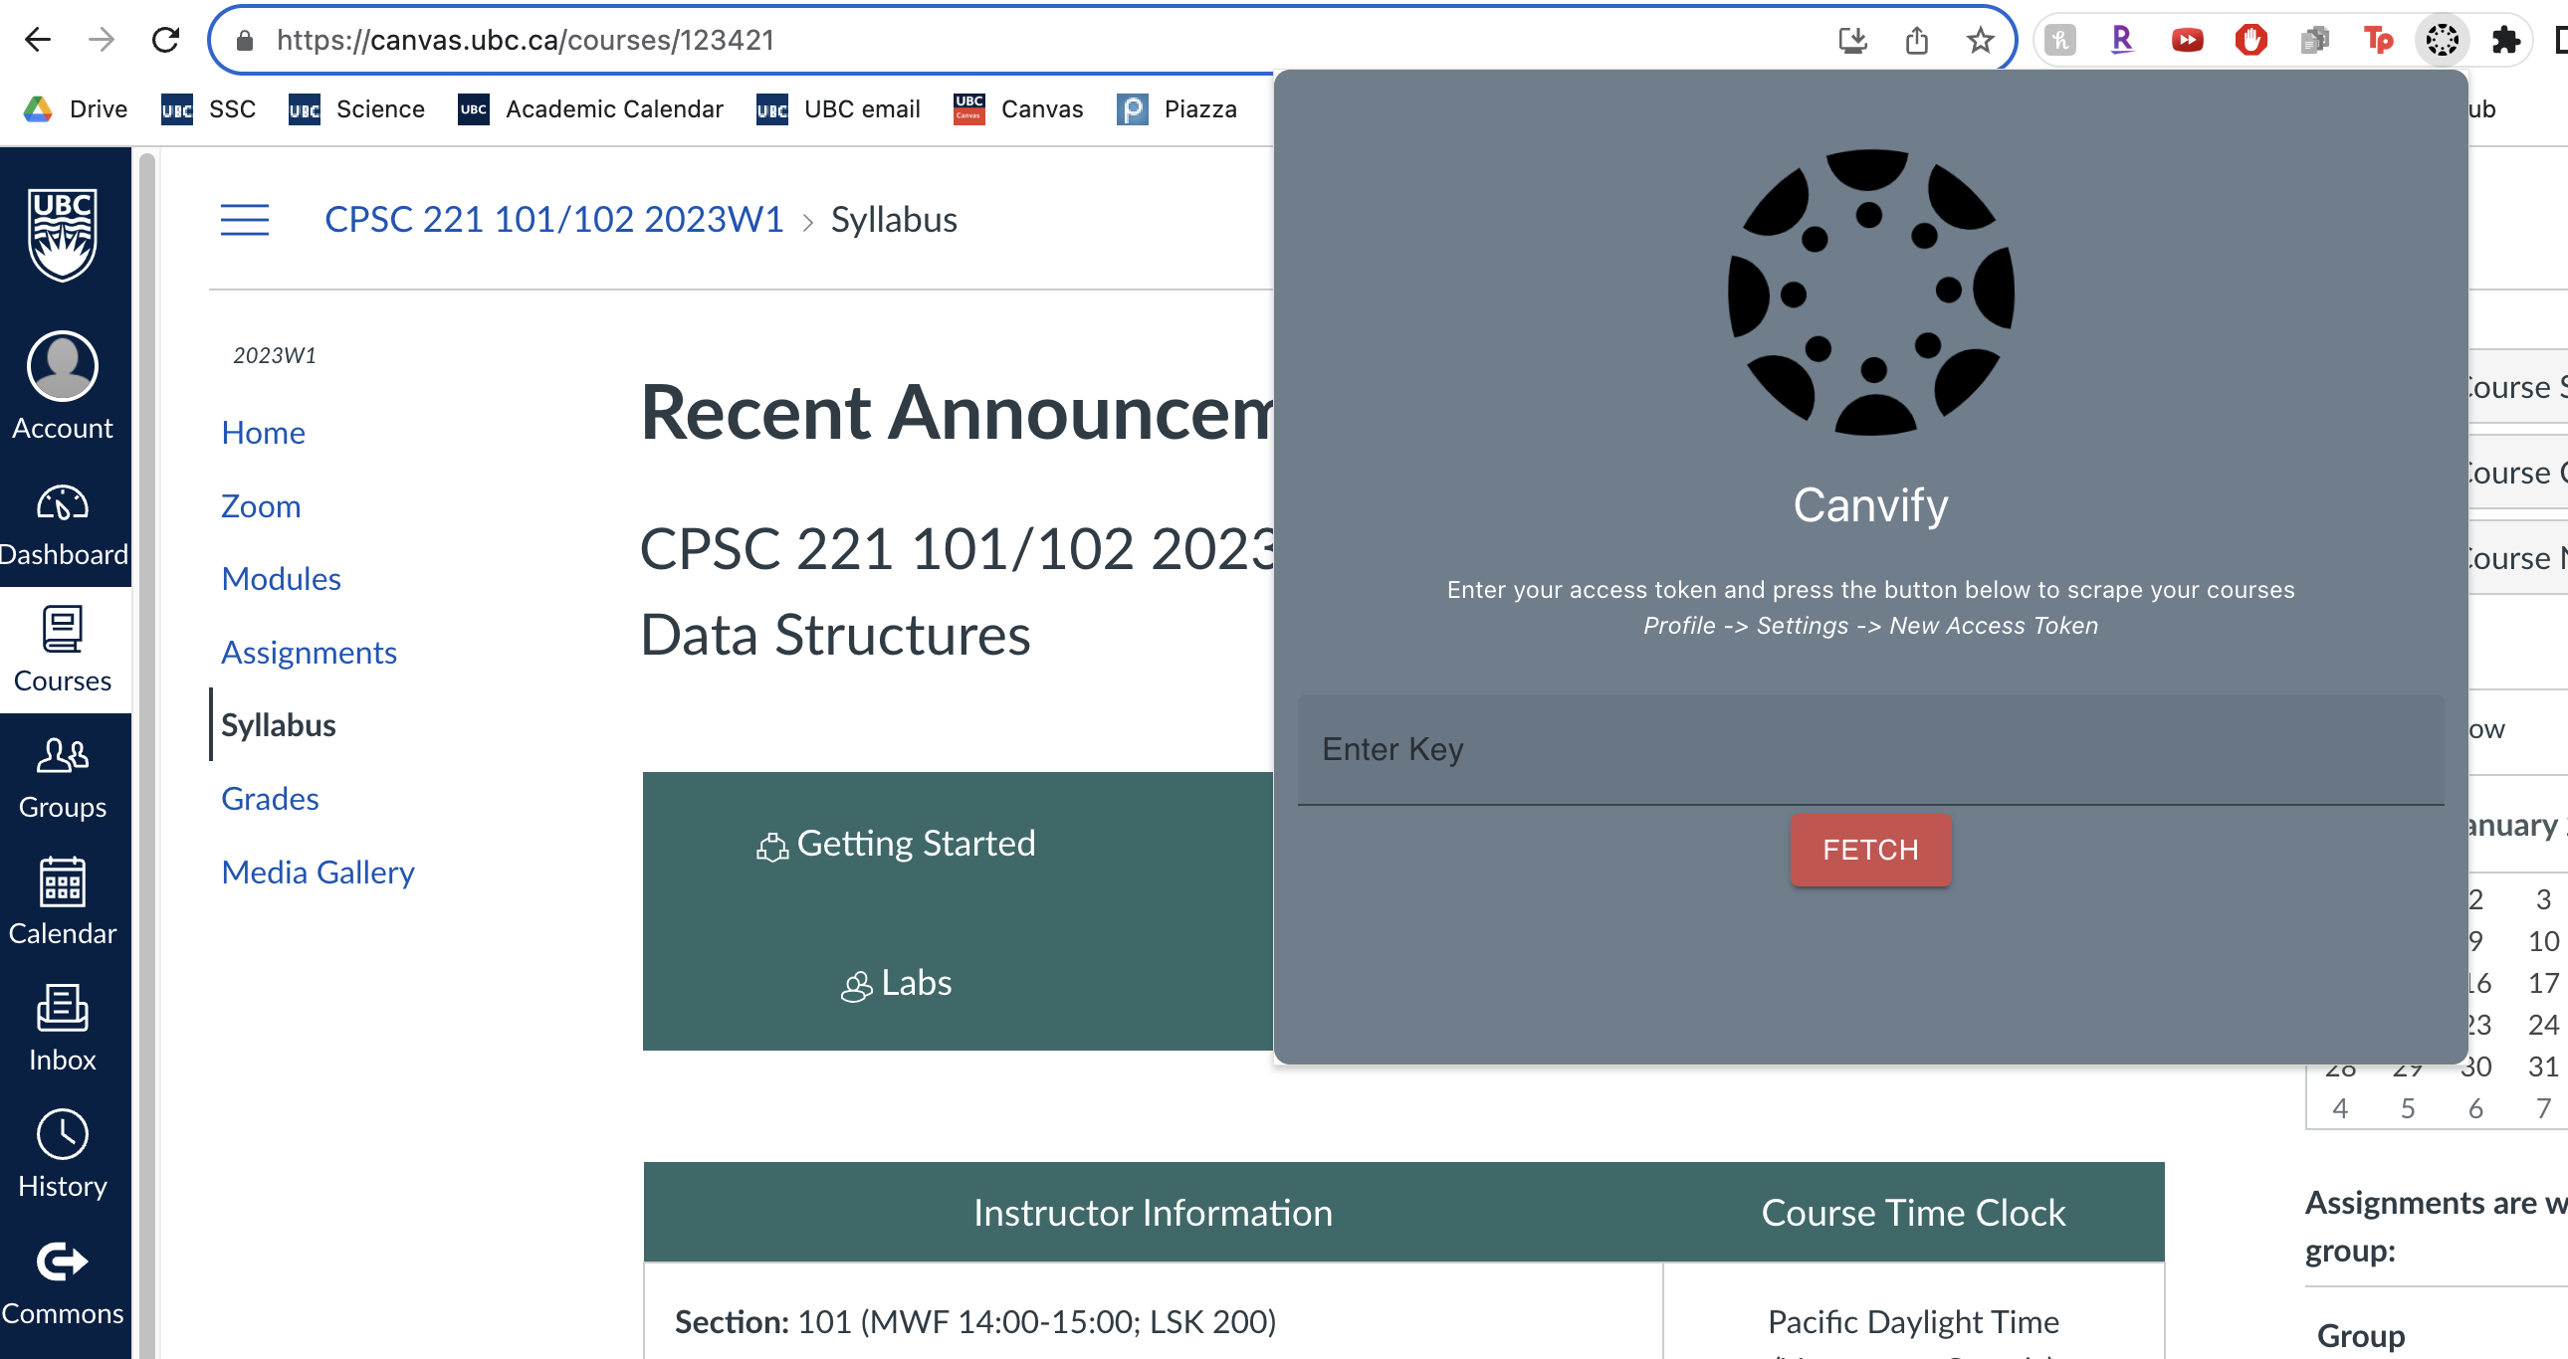Reload the Canvas page
This screenshot has height=1359, width=2568.
[x=165, y=40]
